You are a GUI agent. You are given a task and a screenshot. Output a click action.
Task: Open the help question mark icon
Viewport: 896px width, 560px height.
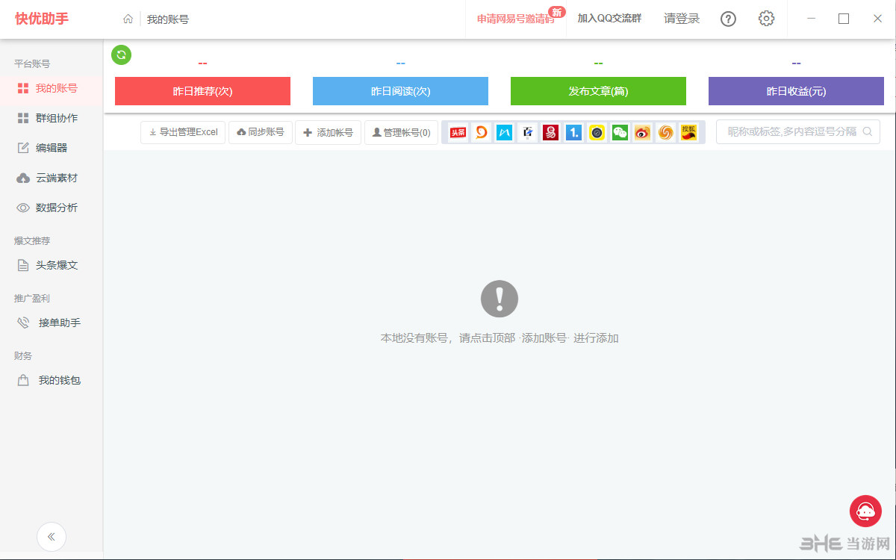click(x=728, y=19)
